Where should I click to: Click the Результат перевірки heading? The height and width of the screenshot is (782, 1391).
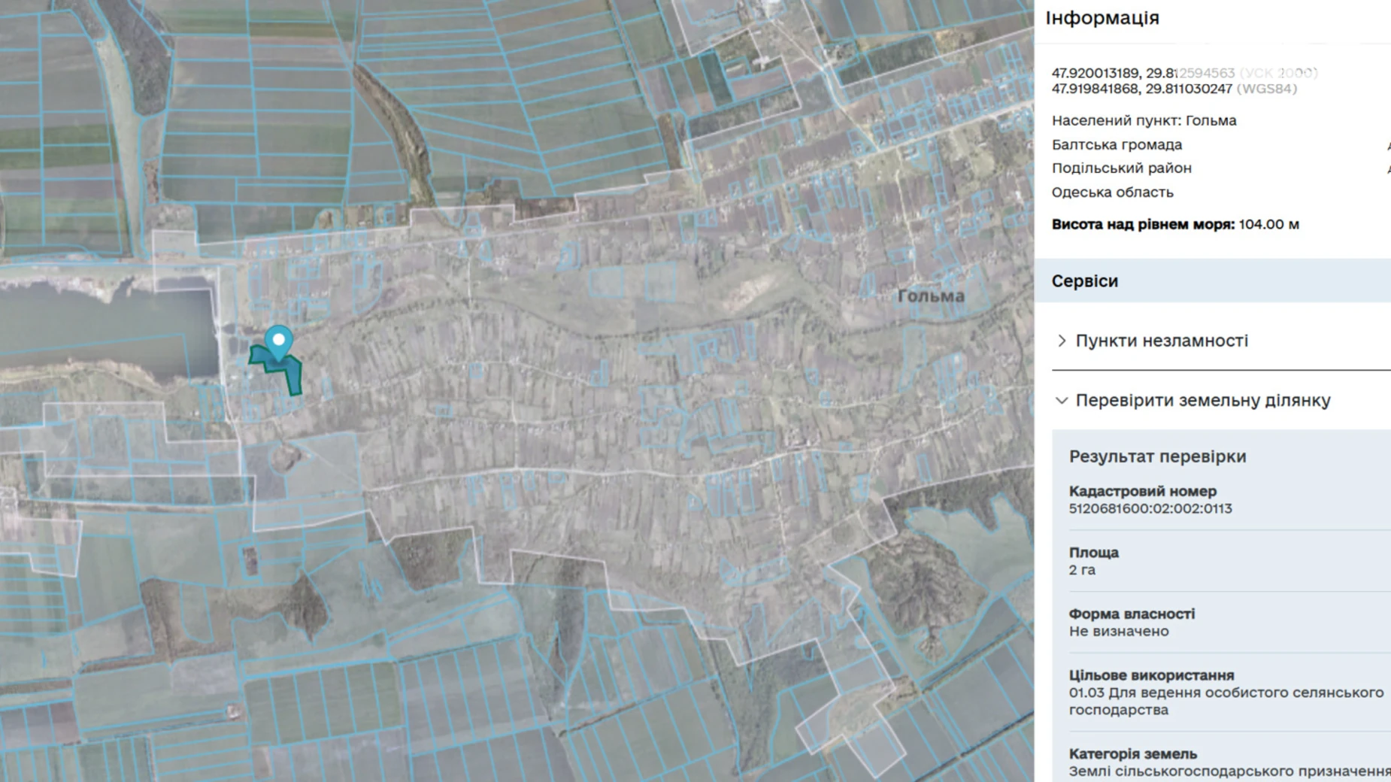click(1157, 456)
